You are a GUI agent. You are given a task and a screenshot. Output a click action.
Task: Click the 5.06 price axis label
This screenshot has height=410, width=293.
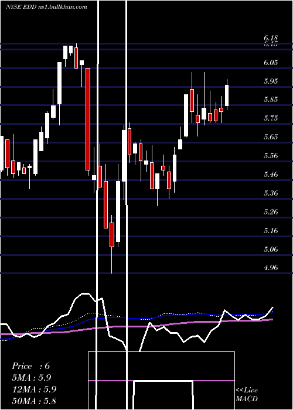[x=271, y=249]
